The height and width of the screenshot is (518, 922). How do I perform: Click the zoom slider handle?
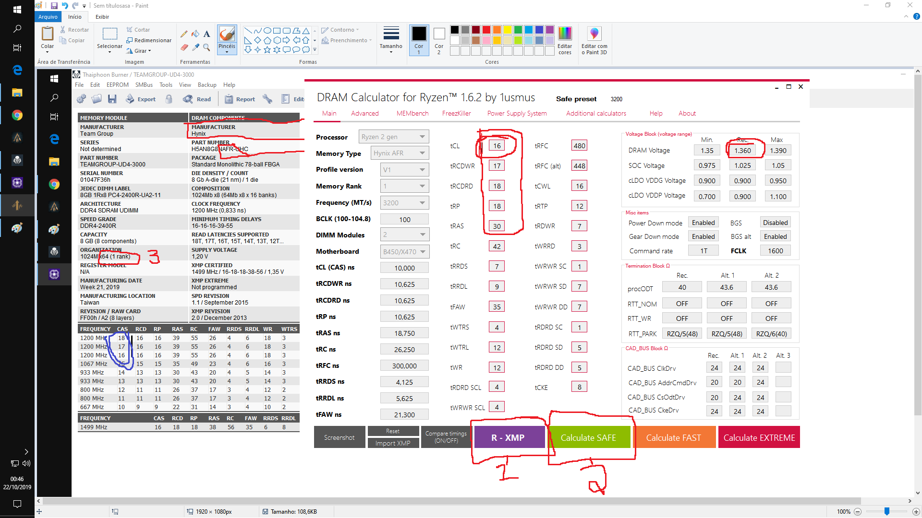(x=887, y=512)
